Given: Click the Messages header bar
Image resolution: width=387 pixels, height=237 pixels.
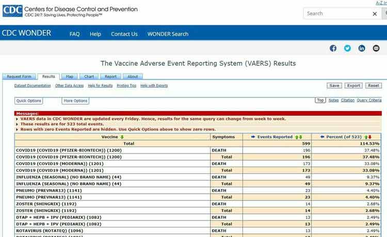Looking at the screenshot, I should [198, 114].
